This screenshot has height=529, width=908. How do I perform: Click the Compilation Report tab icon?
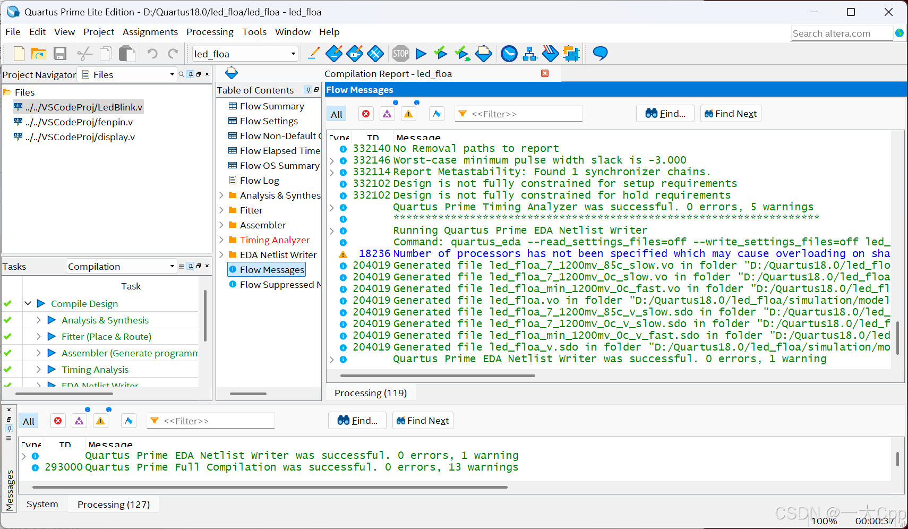(232, 73)
